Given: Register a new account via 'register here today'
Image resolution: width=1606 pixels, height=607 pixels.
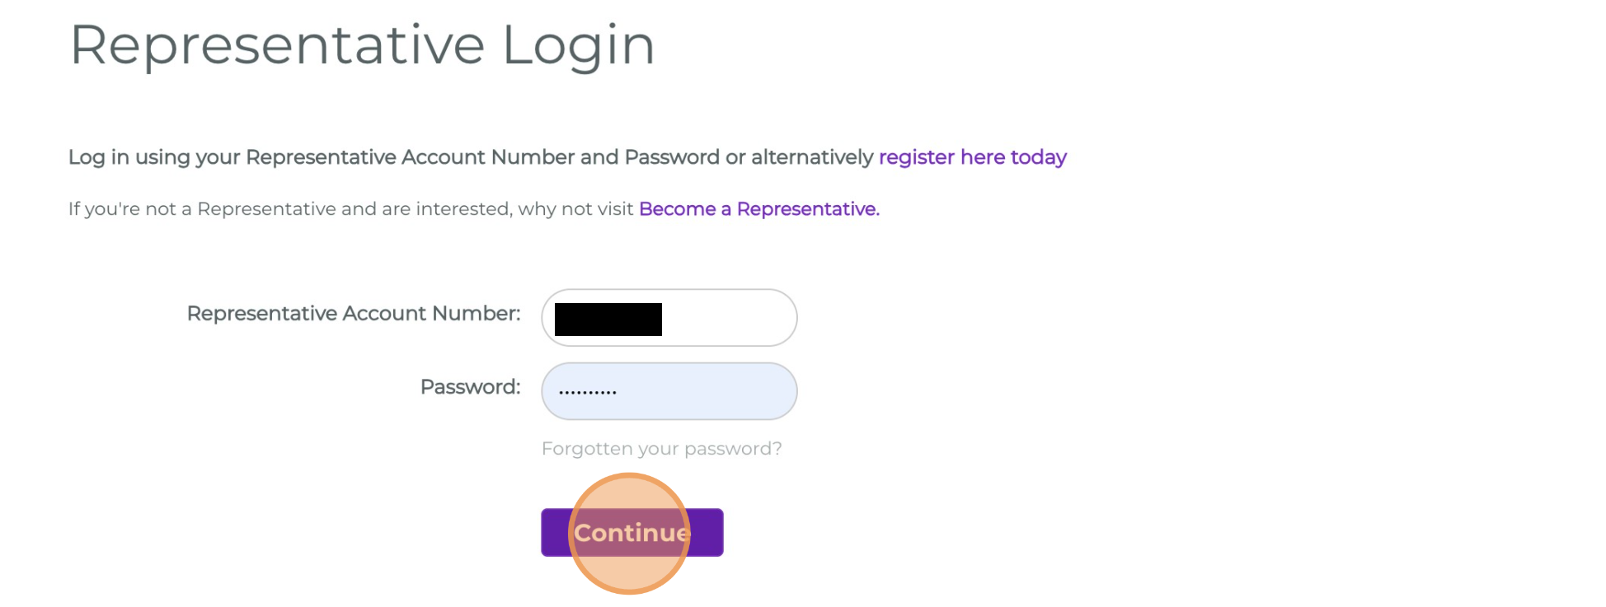Looking at the screenshot, I should tap(972, 157).
